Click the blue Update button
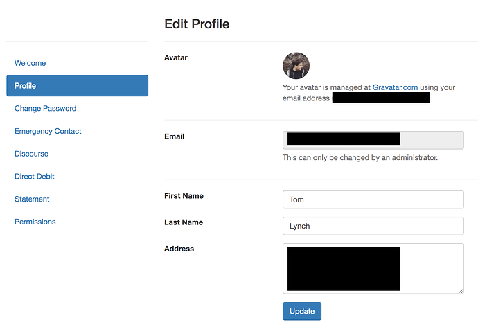Image resolution: width=478 pixels, height=329 pixels. click(302, 311)
